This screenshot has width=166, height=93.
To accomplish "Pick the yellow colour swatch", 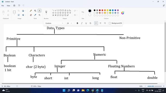I will pos(108,10).
